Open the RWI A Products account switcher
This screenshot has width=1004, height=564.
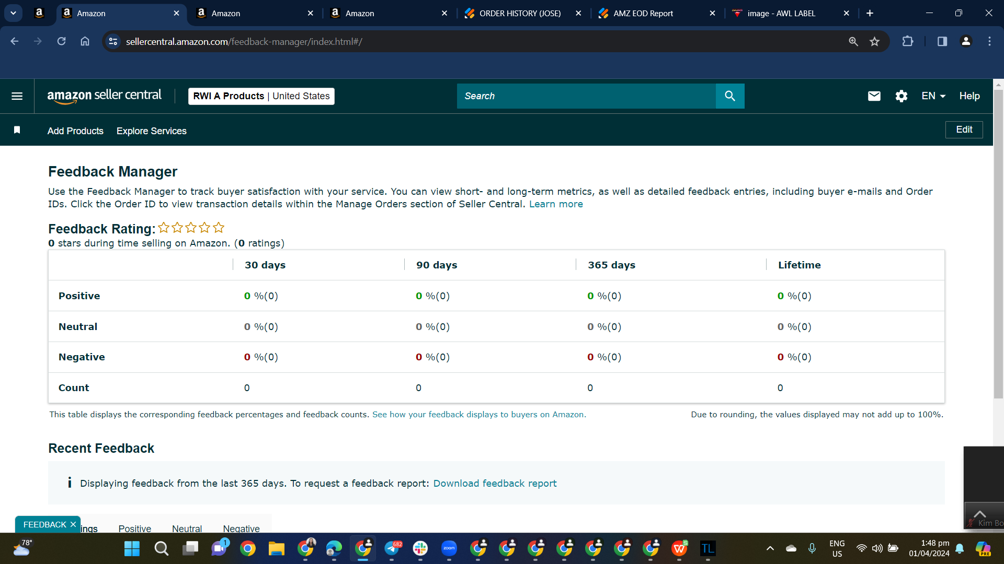point(261,96)
